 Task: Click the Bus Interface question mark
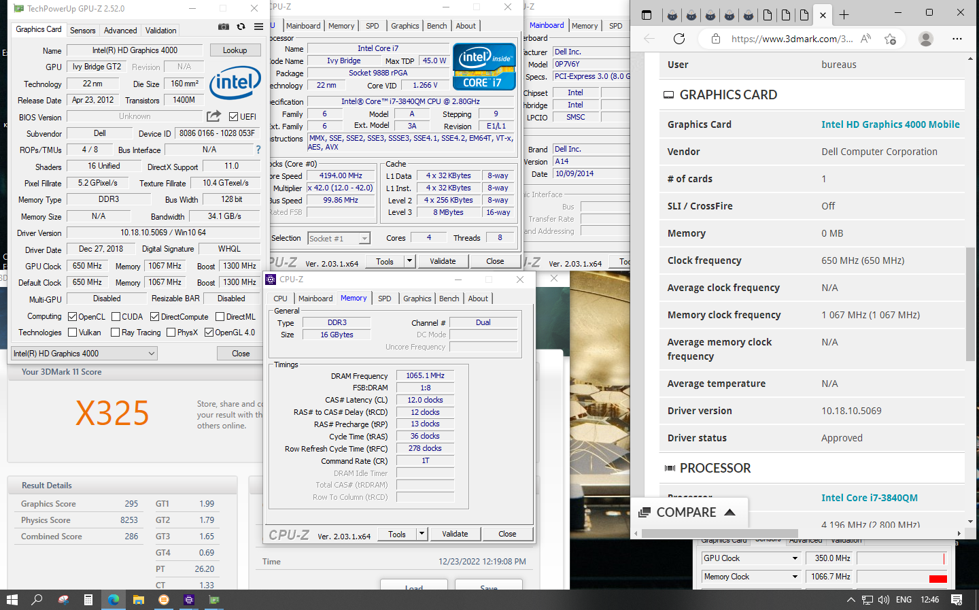click(258, 150)
